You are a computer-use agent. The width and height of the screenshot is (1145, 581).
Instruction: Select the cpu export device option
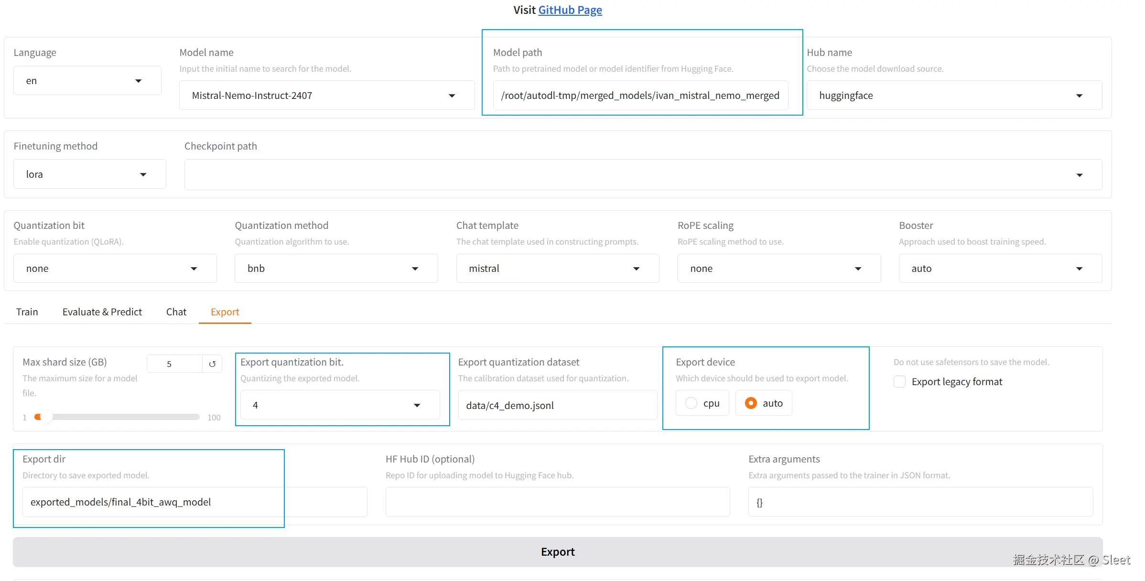(691, 403)
